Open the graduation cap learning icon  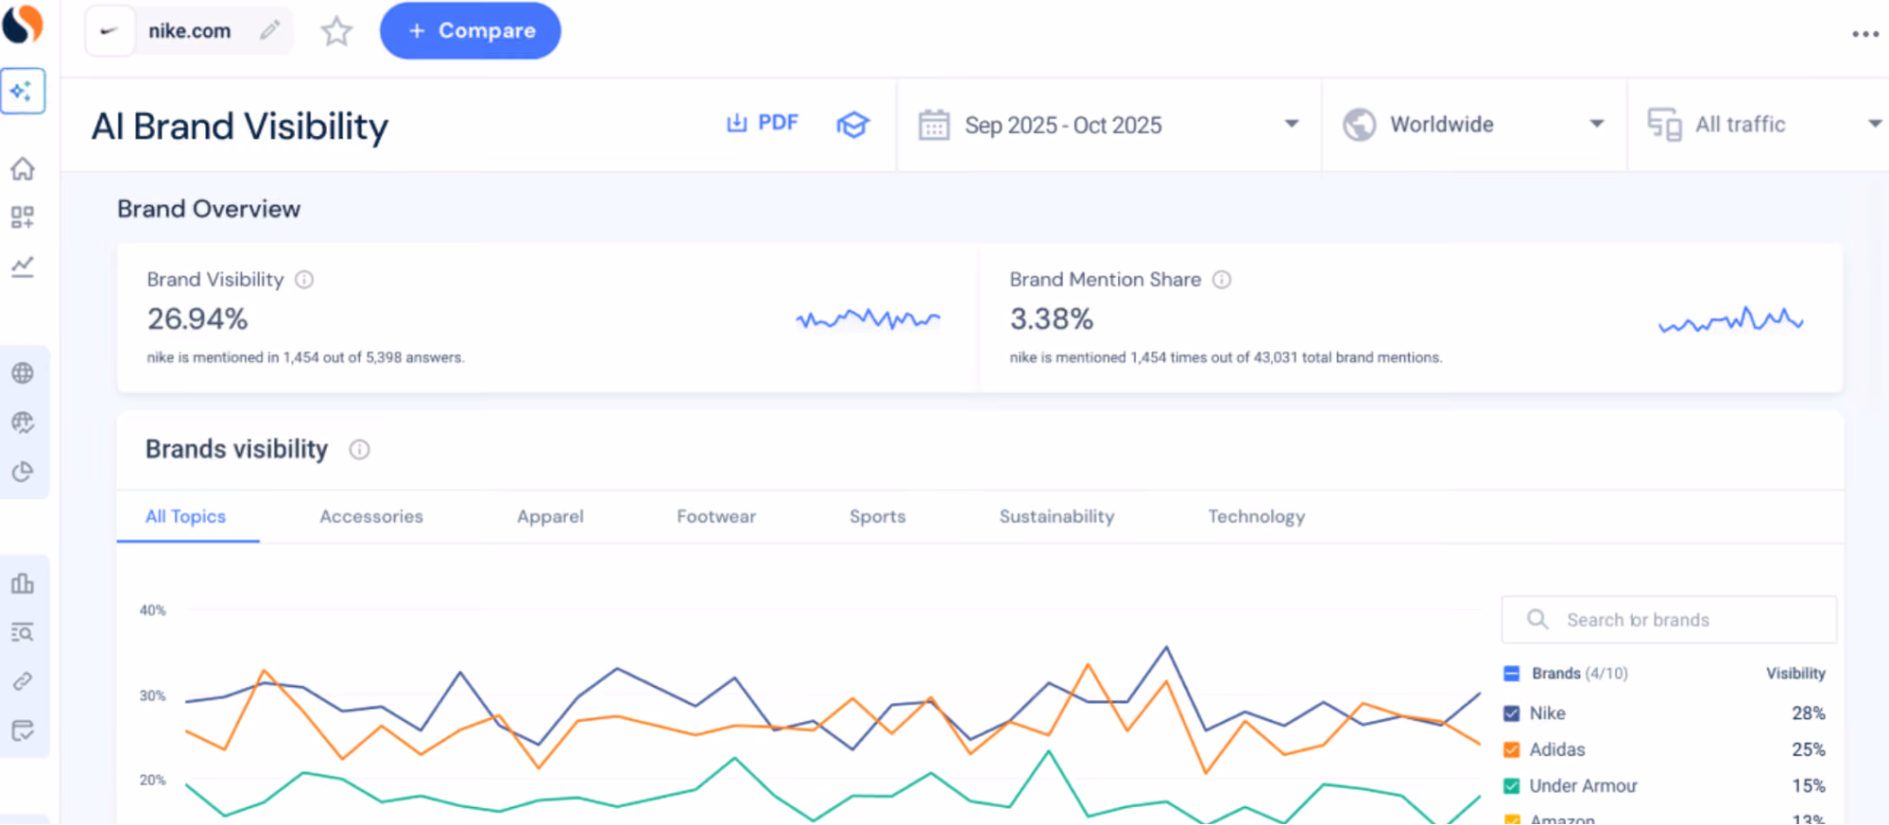(x=852, y=124)
